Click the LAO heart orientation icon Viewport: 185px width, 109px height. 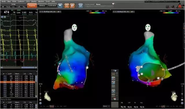pos(174,97)
